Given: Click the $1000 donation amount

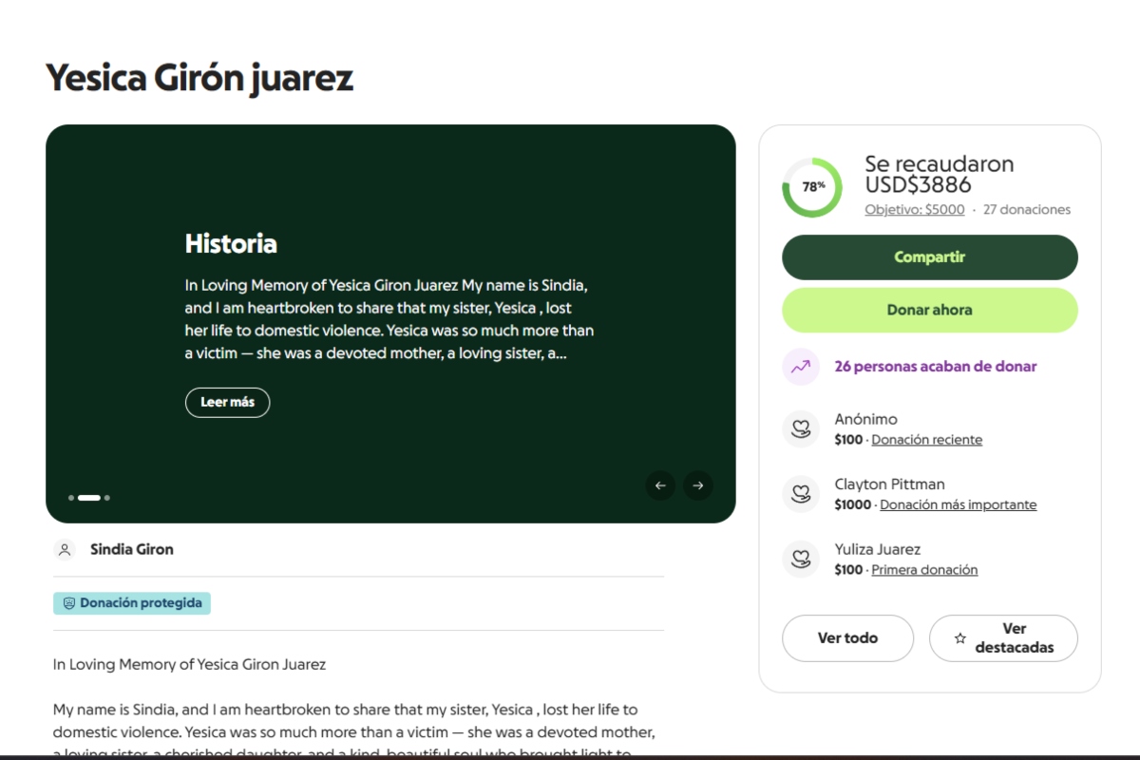Looking at the screenshot, I should (853, 504).
